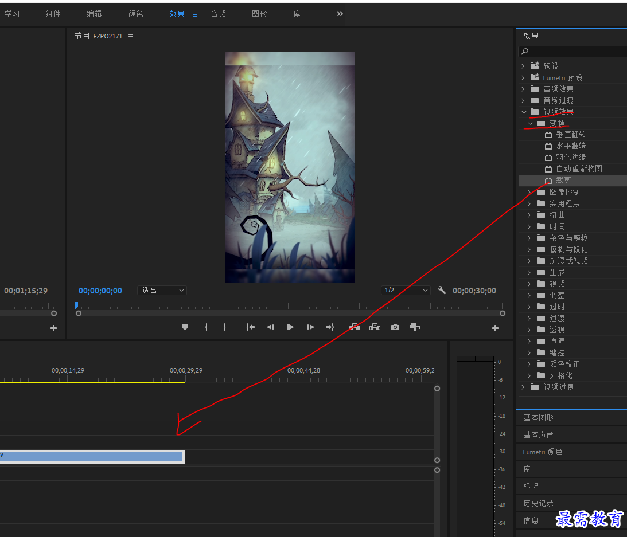Open button editor plus in program monitor
The height and width of the screenshot is (537, 627).
click(495, 328)
